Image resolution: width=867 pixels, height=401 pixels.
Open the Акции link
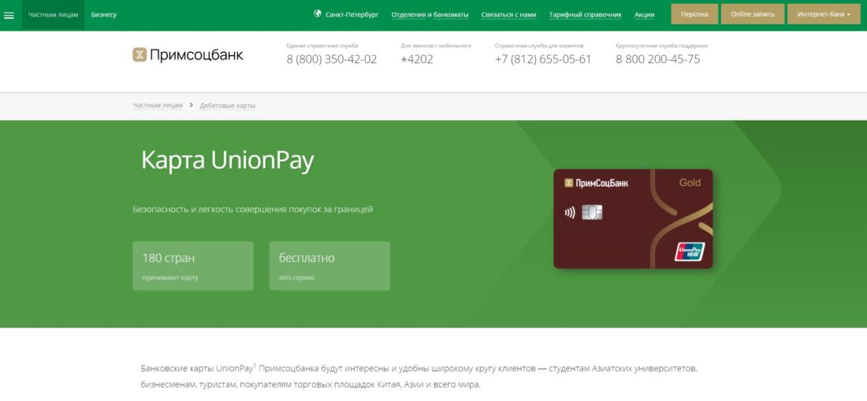[644, 15]
